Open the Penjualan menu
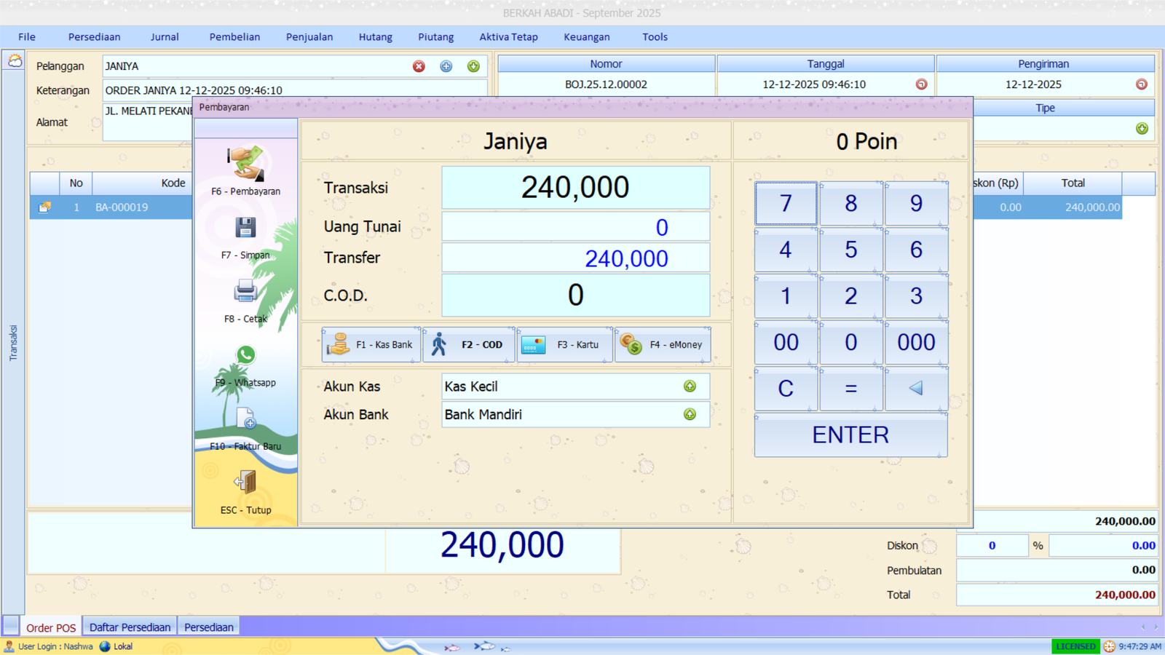This screenshot has height=655, width=1165. pyautogui.click(x=309, y=36)
